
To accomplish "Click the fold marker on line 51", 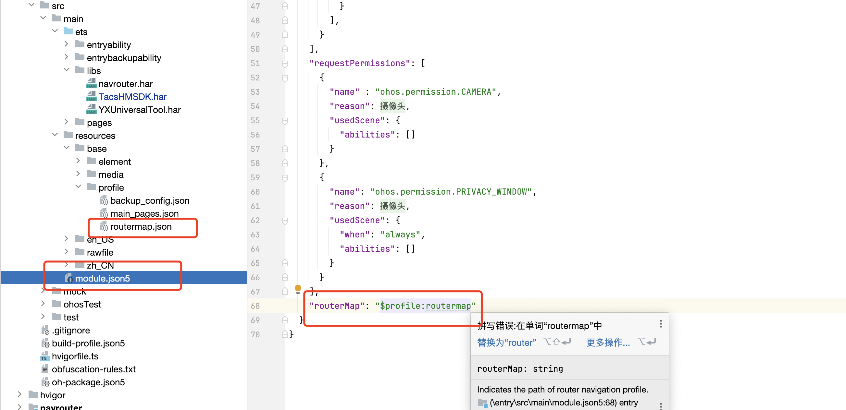I will click(x=285, y=63).
